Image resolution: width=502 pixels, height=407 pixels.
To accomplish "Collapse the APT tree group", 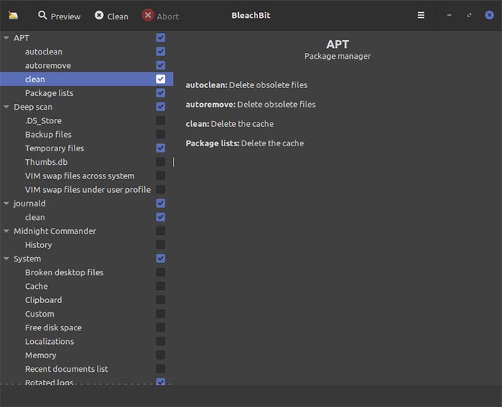I will pos(6,38).
